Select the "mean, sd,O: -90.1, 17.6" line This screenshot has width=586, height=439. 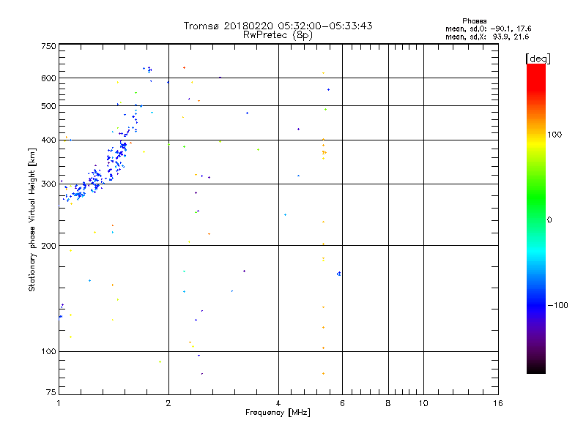[488, 29]
